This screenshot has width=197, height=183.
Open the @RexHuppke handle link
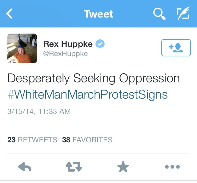point(65,54)
